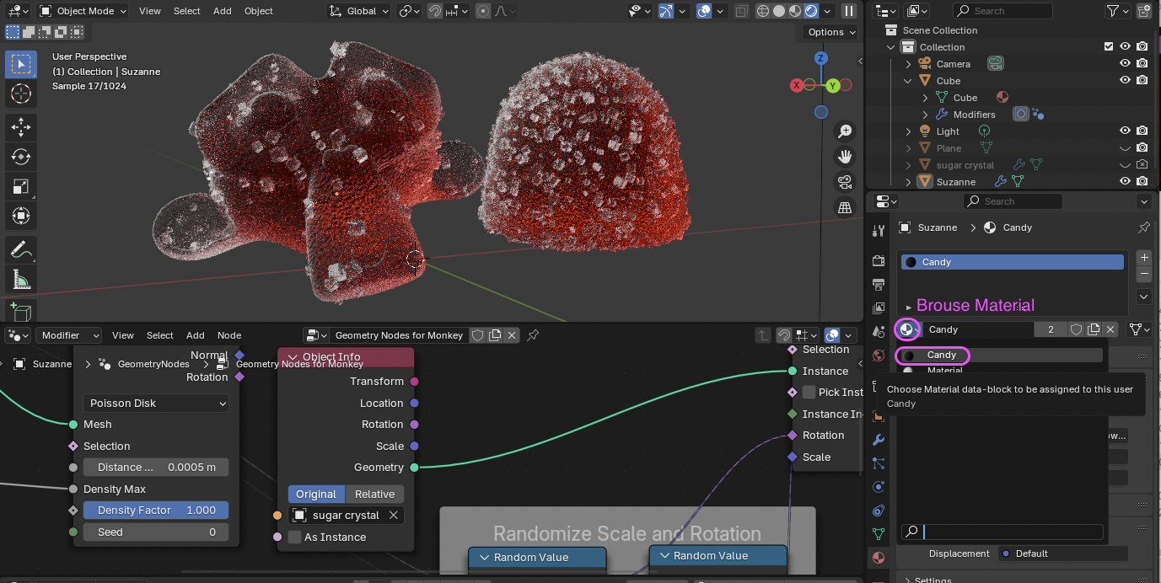
Task: Hide Camera with its eye icon
Action: point(1125,64)
